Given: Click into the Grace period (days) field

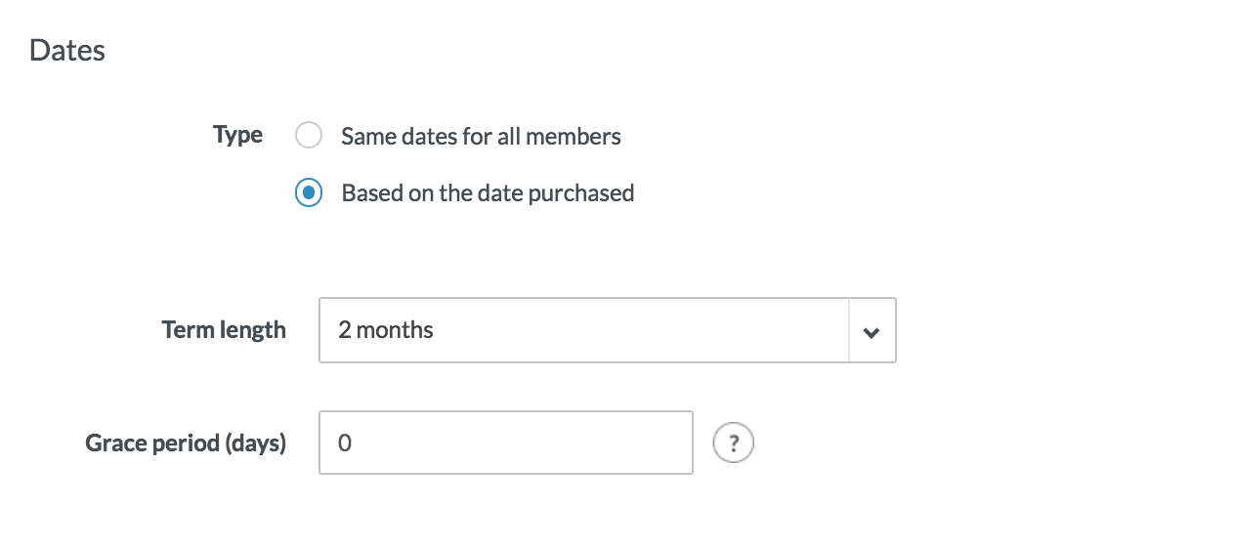Looking at the screenshot, I should pos(505,443).
